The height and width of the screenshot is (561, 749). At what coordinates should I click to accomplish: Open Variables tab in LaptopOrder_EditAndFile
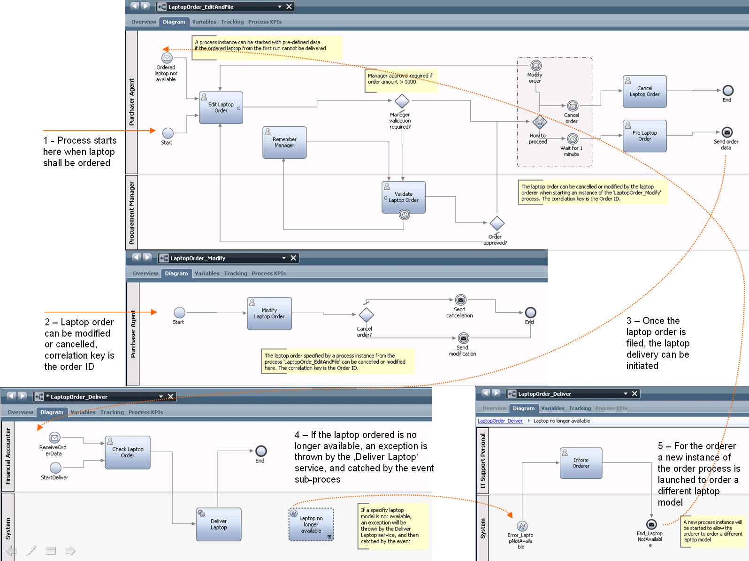pos(204,22)
